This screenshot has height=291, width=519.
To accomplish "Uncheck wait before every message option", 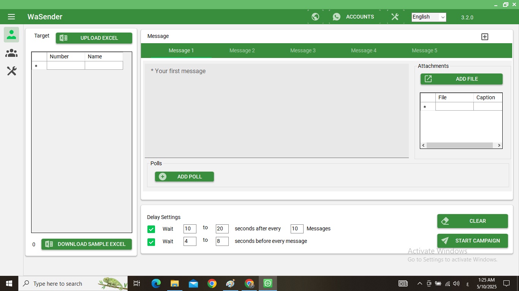I will [151, 241].
